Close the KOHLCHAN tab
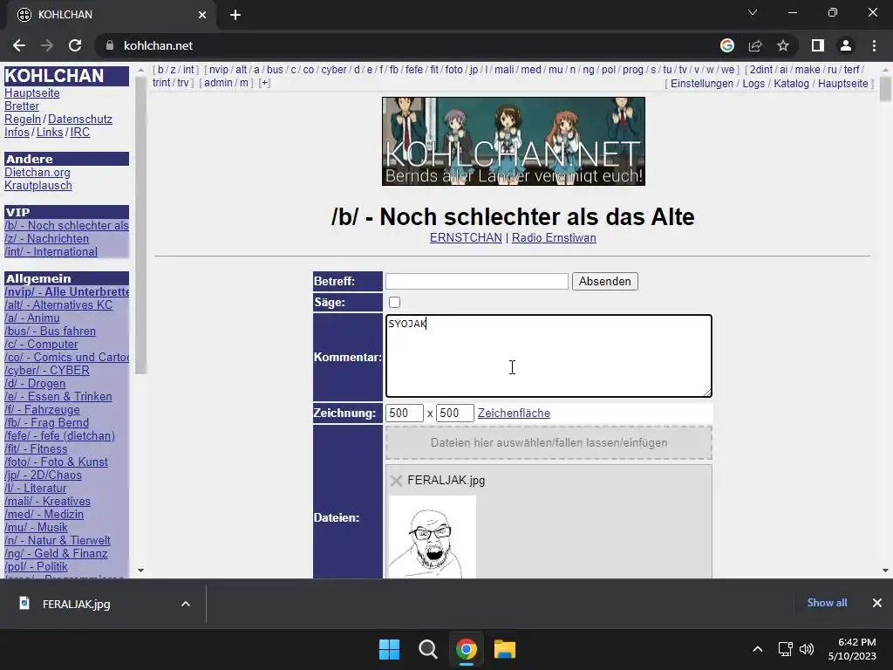Screen dimensions: 893x670 202,15
